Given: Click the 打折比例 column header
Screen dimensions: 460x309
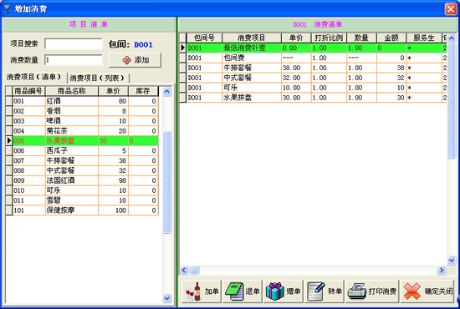Looking at the screenshot, I should pos(329,38).
